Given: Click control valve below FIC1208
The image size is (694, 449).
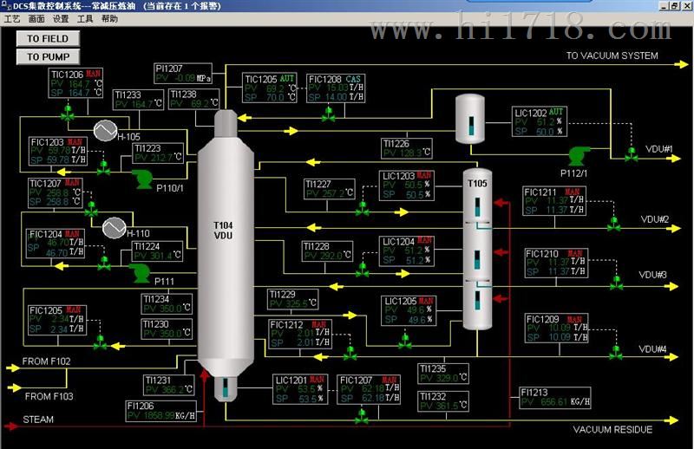Looking at the screenshot, I should pos(329,114).
